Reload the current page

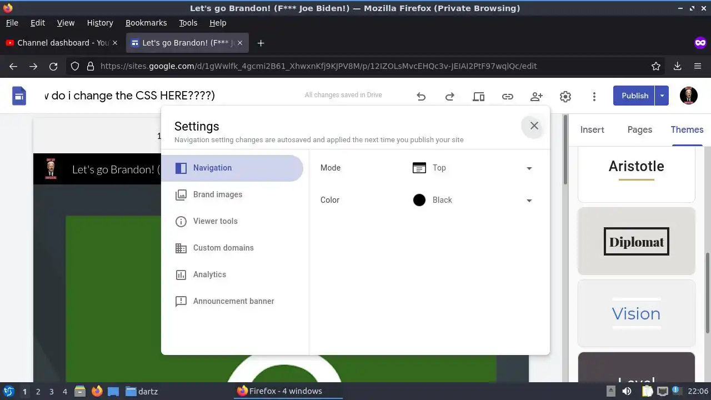pyautogui.click(x=53, y=66)
